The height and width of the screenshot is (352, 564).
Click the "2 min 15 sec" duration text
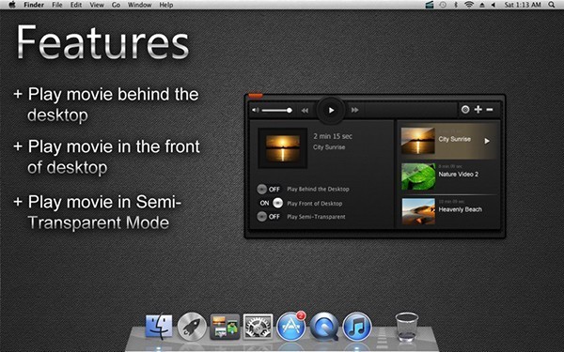333,136
